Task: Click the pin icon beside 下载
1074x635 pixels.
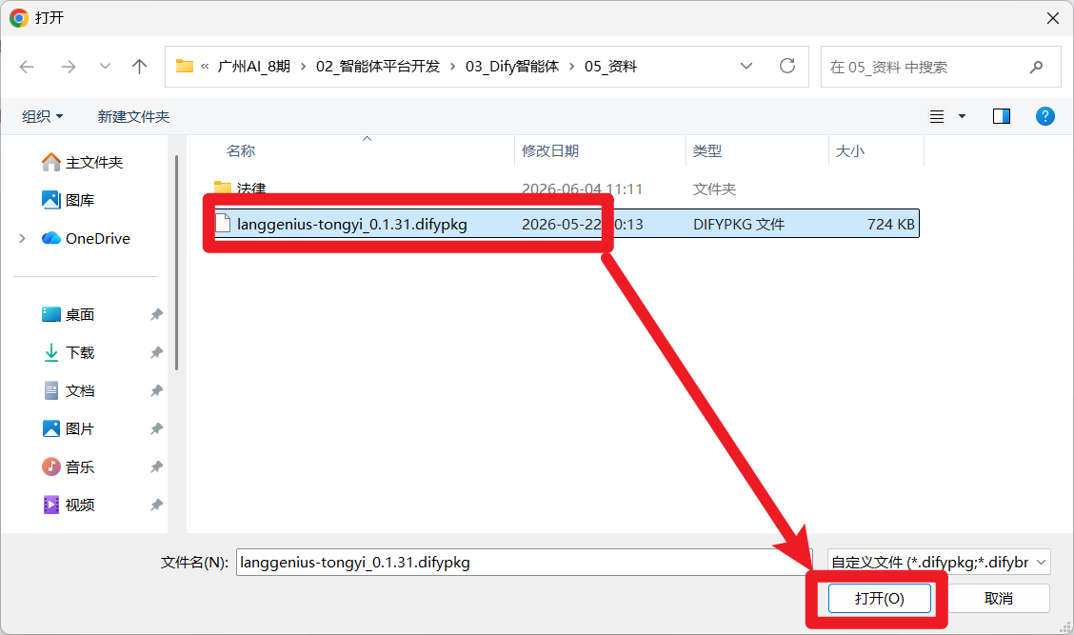Action: click(156, 353)
